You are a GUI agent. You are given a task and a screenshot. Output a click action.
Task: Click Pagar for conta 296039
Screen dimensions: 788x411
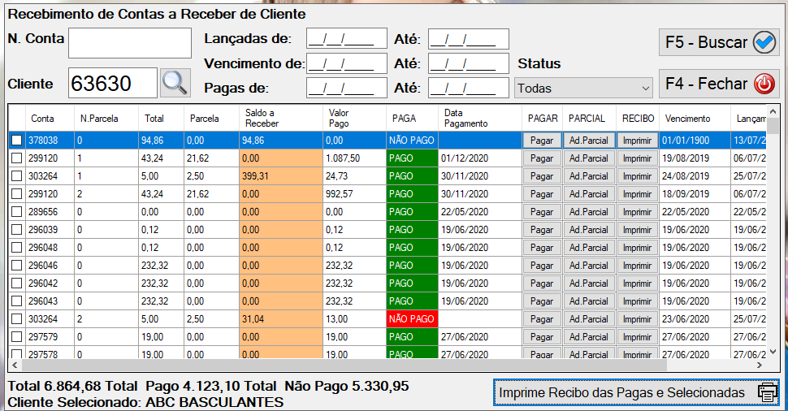tap(542, 230)
